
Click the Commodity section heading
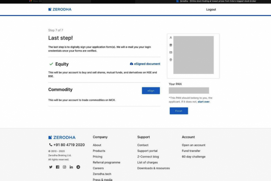pyautogui.click(x=60, y=89)
